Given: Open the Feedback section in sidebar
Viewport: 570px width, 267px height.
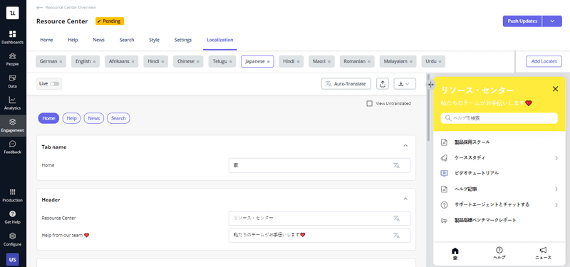Looking at the screenshot, I should click(12, 147).
